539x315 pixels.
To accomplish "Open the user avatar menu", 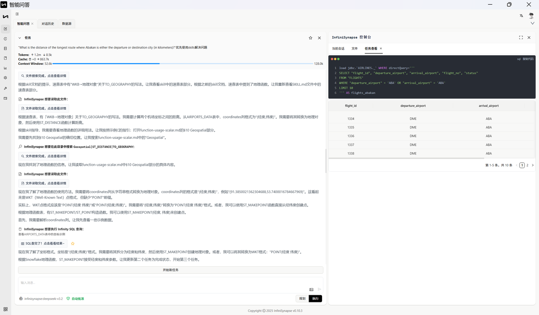I will click(x=531, y=16).
